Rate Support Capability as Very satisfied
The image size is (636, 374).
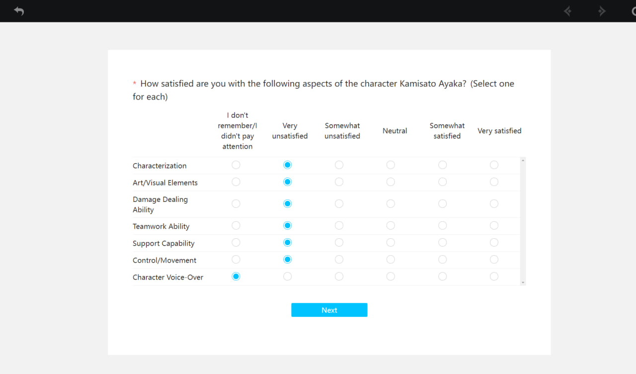click(x=494, y=243)
